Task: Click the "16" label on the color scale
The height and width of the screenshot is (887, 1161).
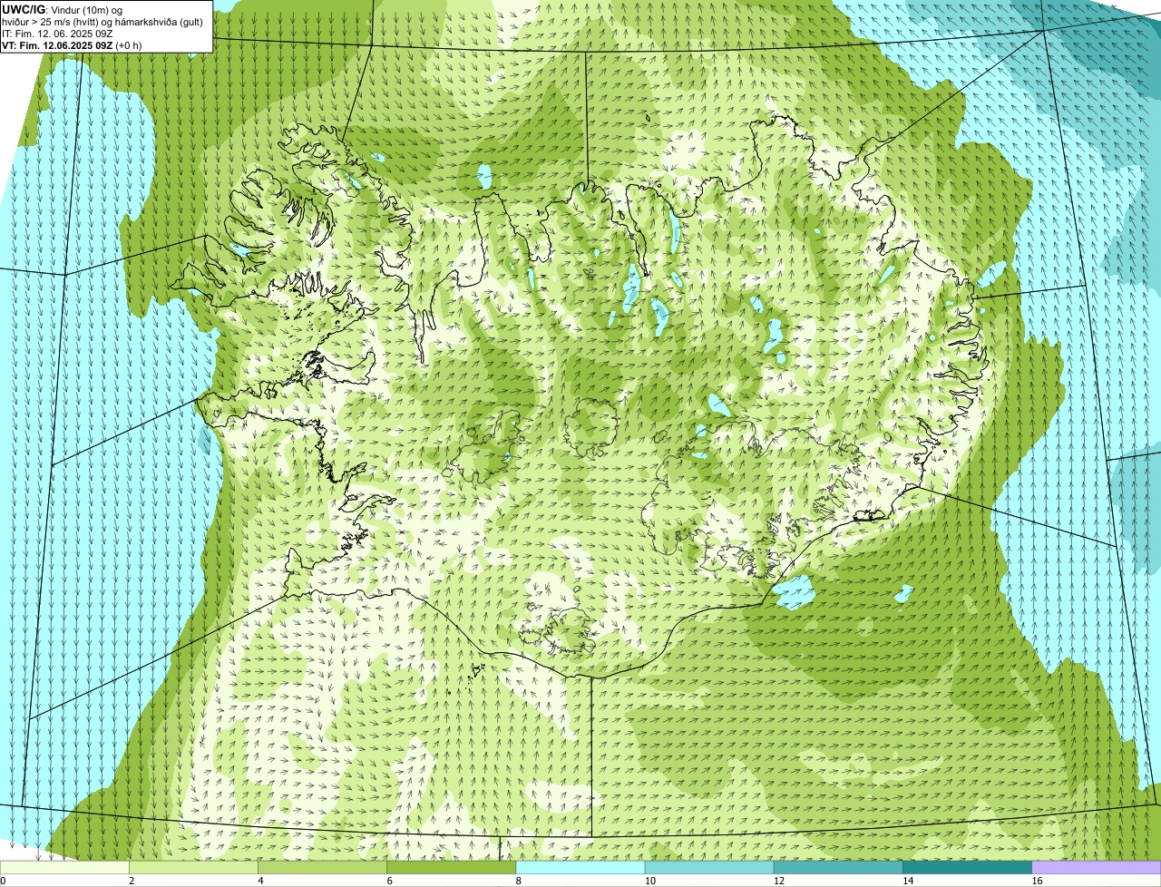Action: click(1037, 881)
